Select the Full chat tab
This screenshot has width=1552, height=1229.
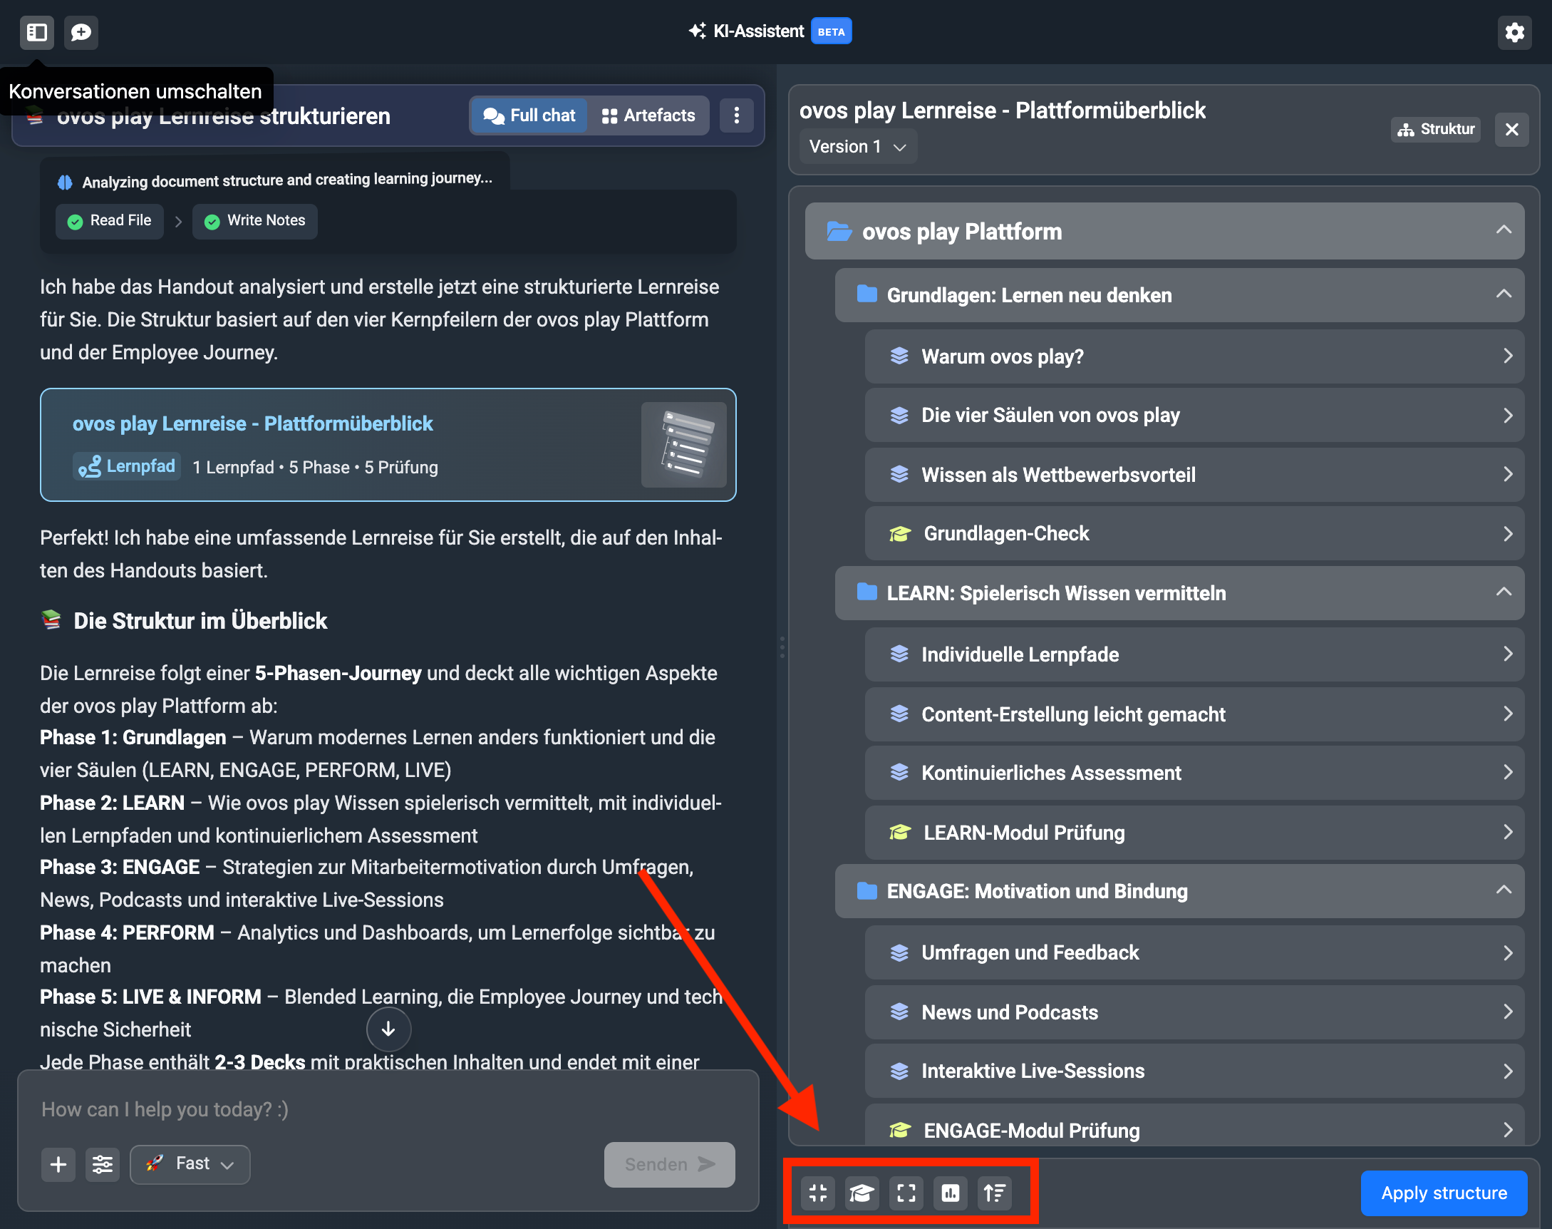pos(529,116)
